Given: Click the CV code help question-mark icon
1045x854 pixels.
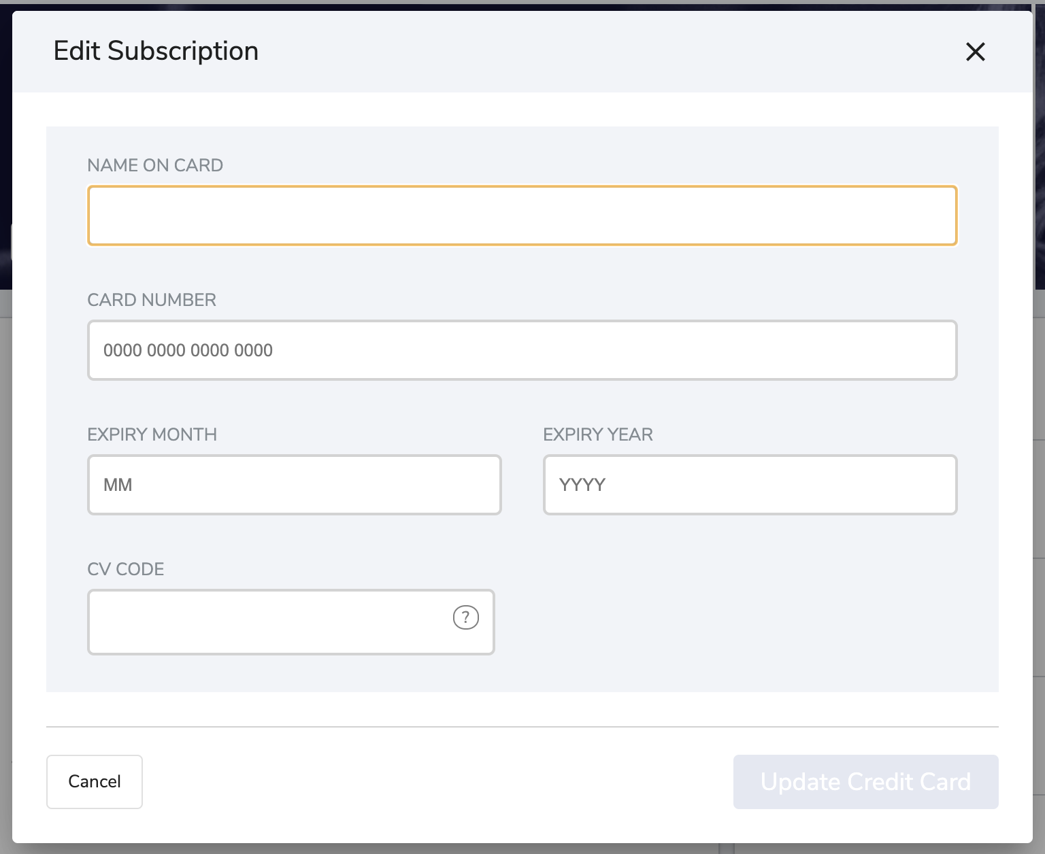Looking at the screenshot, I should pos(465,617).
